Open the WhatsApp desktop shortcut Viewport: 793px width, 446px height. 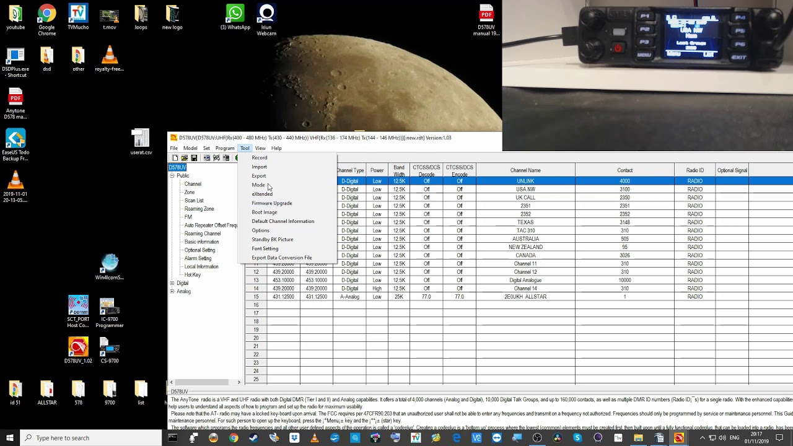[235, 17]
